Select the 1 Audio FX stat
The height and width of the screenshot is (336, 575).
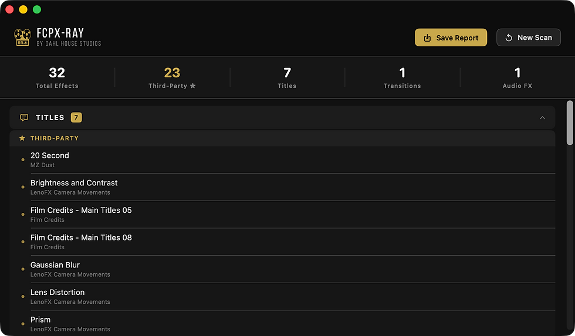click(517, 77)
